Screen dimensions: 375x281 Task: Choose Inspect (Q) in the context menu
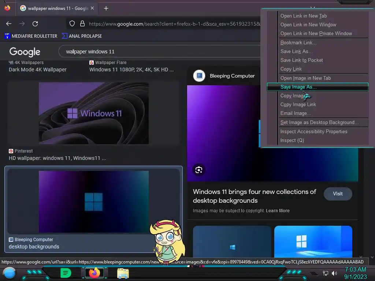pos(318,140)
